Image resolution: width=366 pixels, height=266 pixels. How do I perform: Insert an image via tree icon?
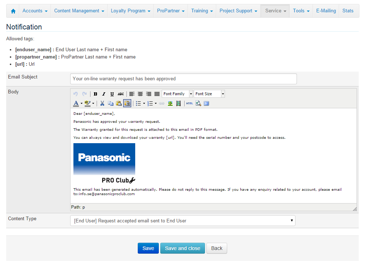[170, 104]
